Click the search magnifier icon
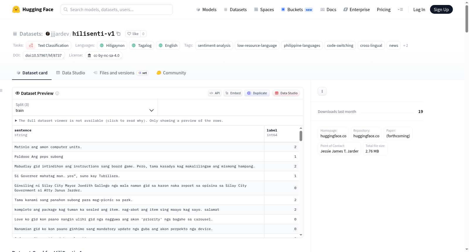 click(66, 9)
